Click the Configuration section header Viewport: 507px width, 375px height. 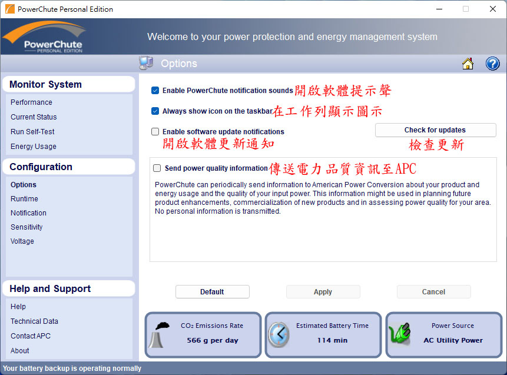[x=68, y=167]
